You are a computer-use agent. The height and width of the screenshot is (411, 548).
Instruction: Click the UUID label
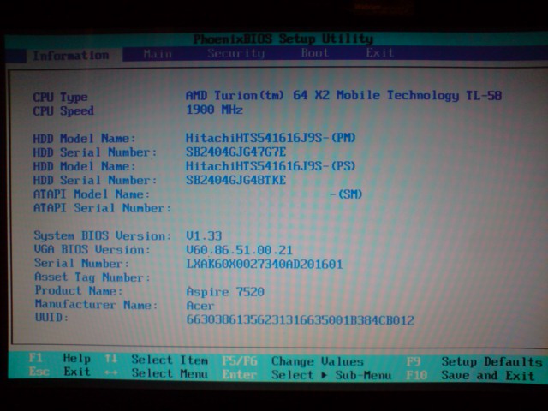tap(51, 318)
